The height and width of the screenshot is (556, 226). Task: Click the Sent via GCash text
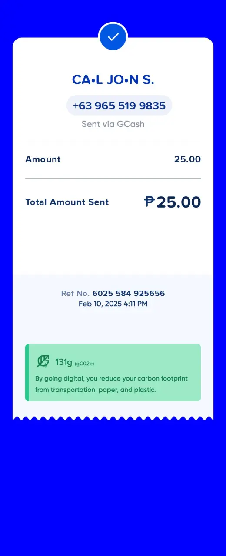113,124
